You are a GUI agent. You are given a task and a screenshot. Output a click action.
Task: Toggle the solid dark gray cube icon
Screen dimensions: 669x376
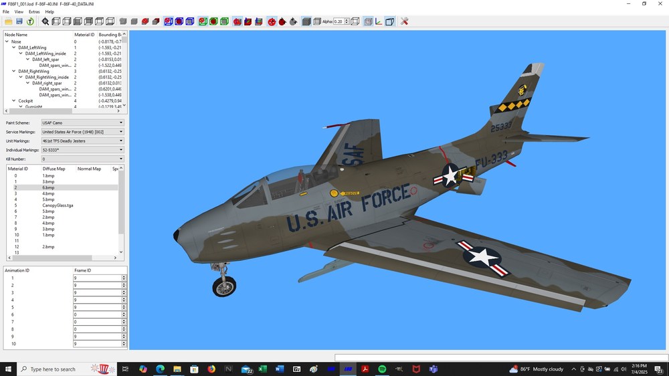coord(306,21)
